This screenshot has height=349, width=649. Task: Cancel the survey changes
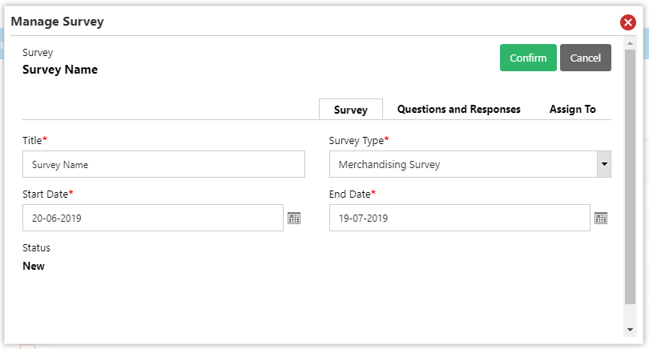585,58
